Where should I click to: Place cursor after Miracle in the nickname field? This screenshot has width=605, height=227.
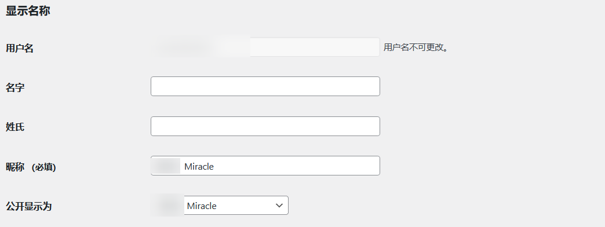tap(215, 167)
